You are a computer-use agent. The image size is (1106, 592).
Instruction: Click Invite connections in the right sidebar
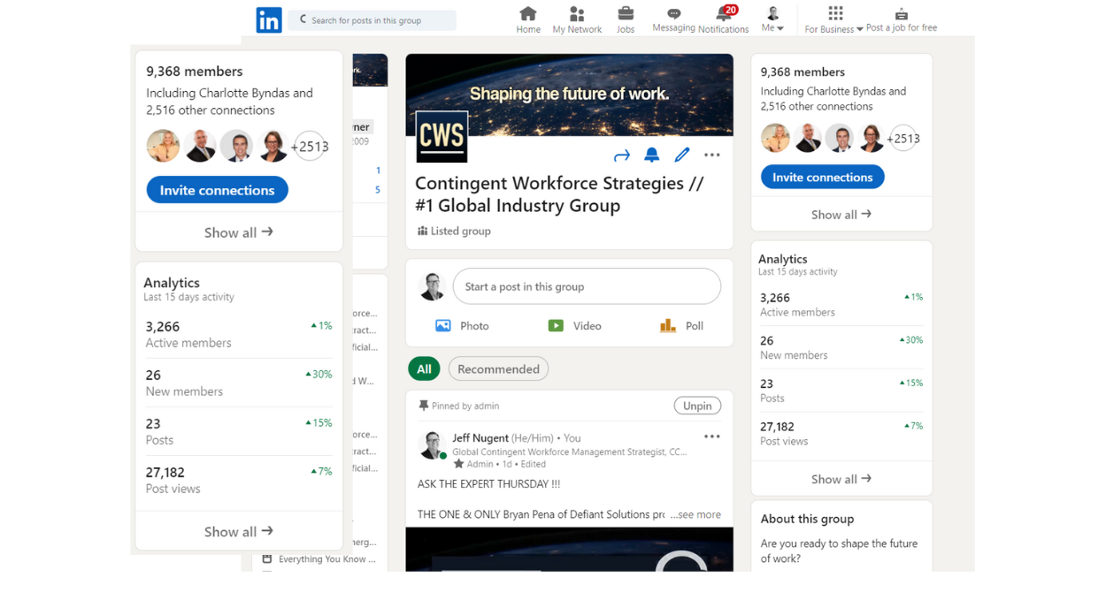click(x=822, y=177)
